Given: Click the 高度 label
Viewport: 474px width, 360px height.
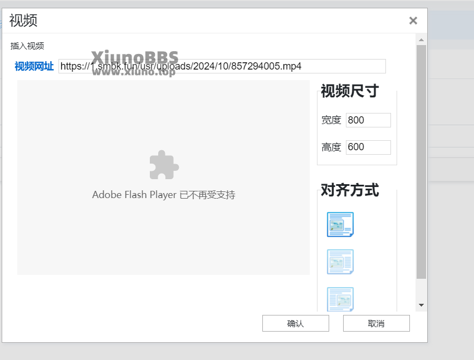Looking at the screenshot, I should coord(331,147).
